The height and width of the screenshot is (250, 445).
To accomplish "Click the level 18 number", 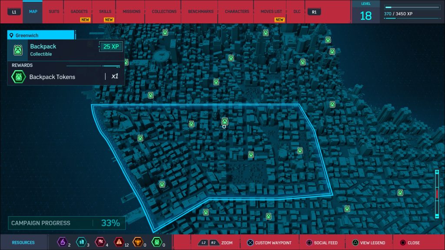I will 365,16.
